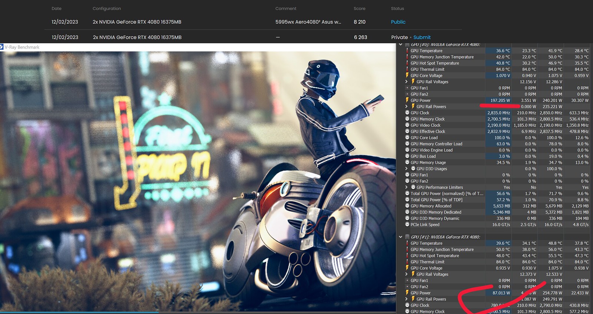Click the V-Ray Benchmark logo icon

(x=1, y=47)
